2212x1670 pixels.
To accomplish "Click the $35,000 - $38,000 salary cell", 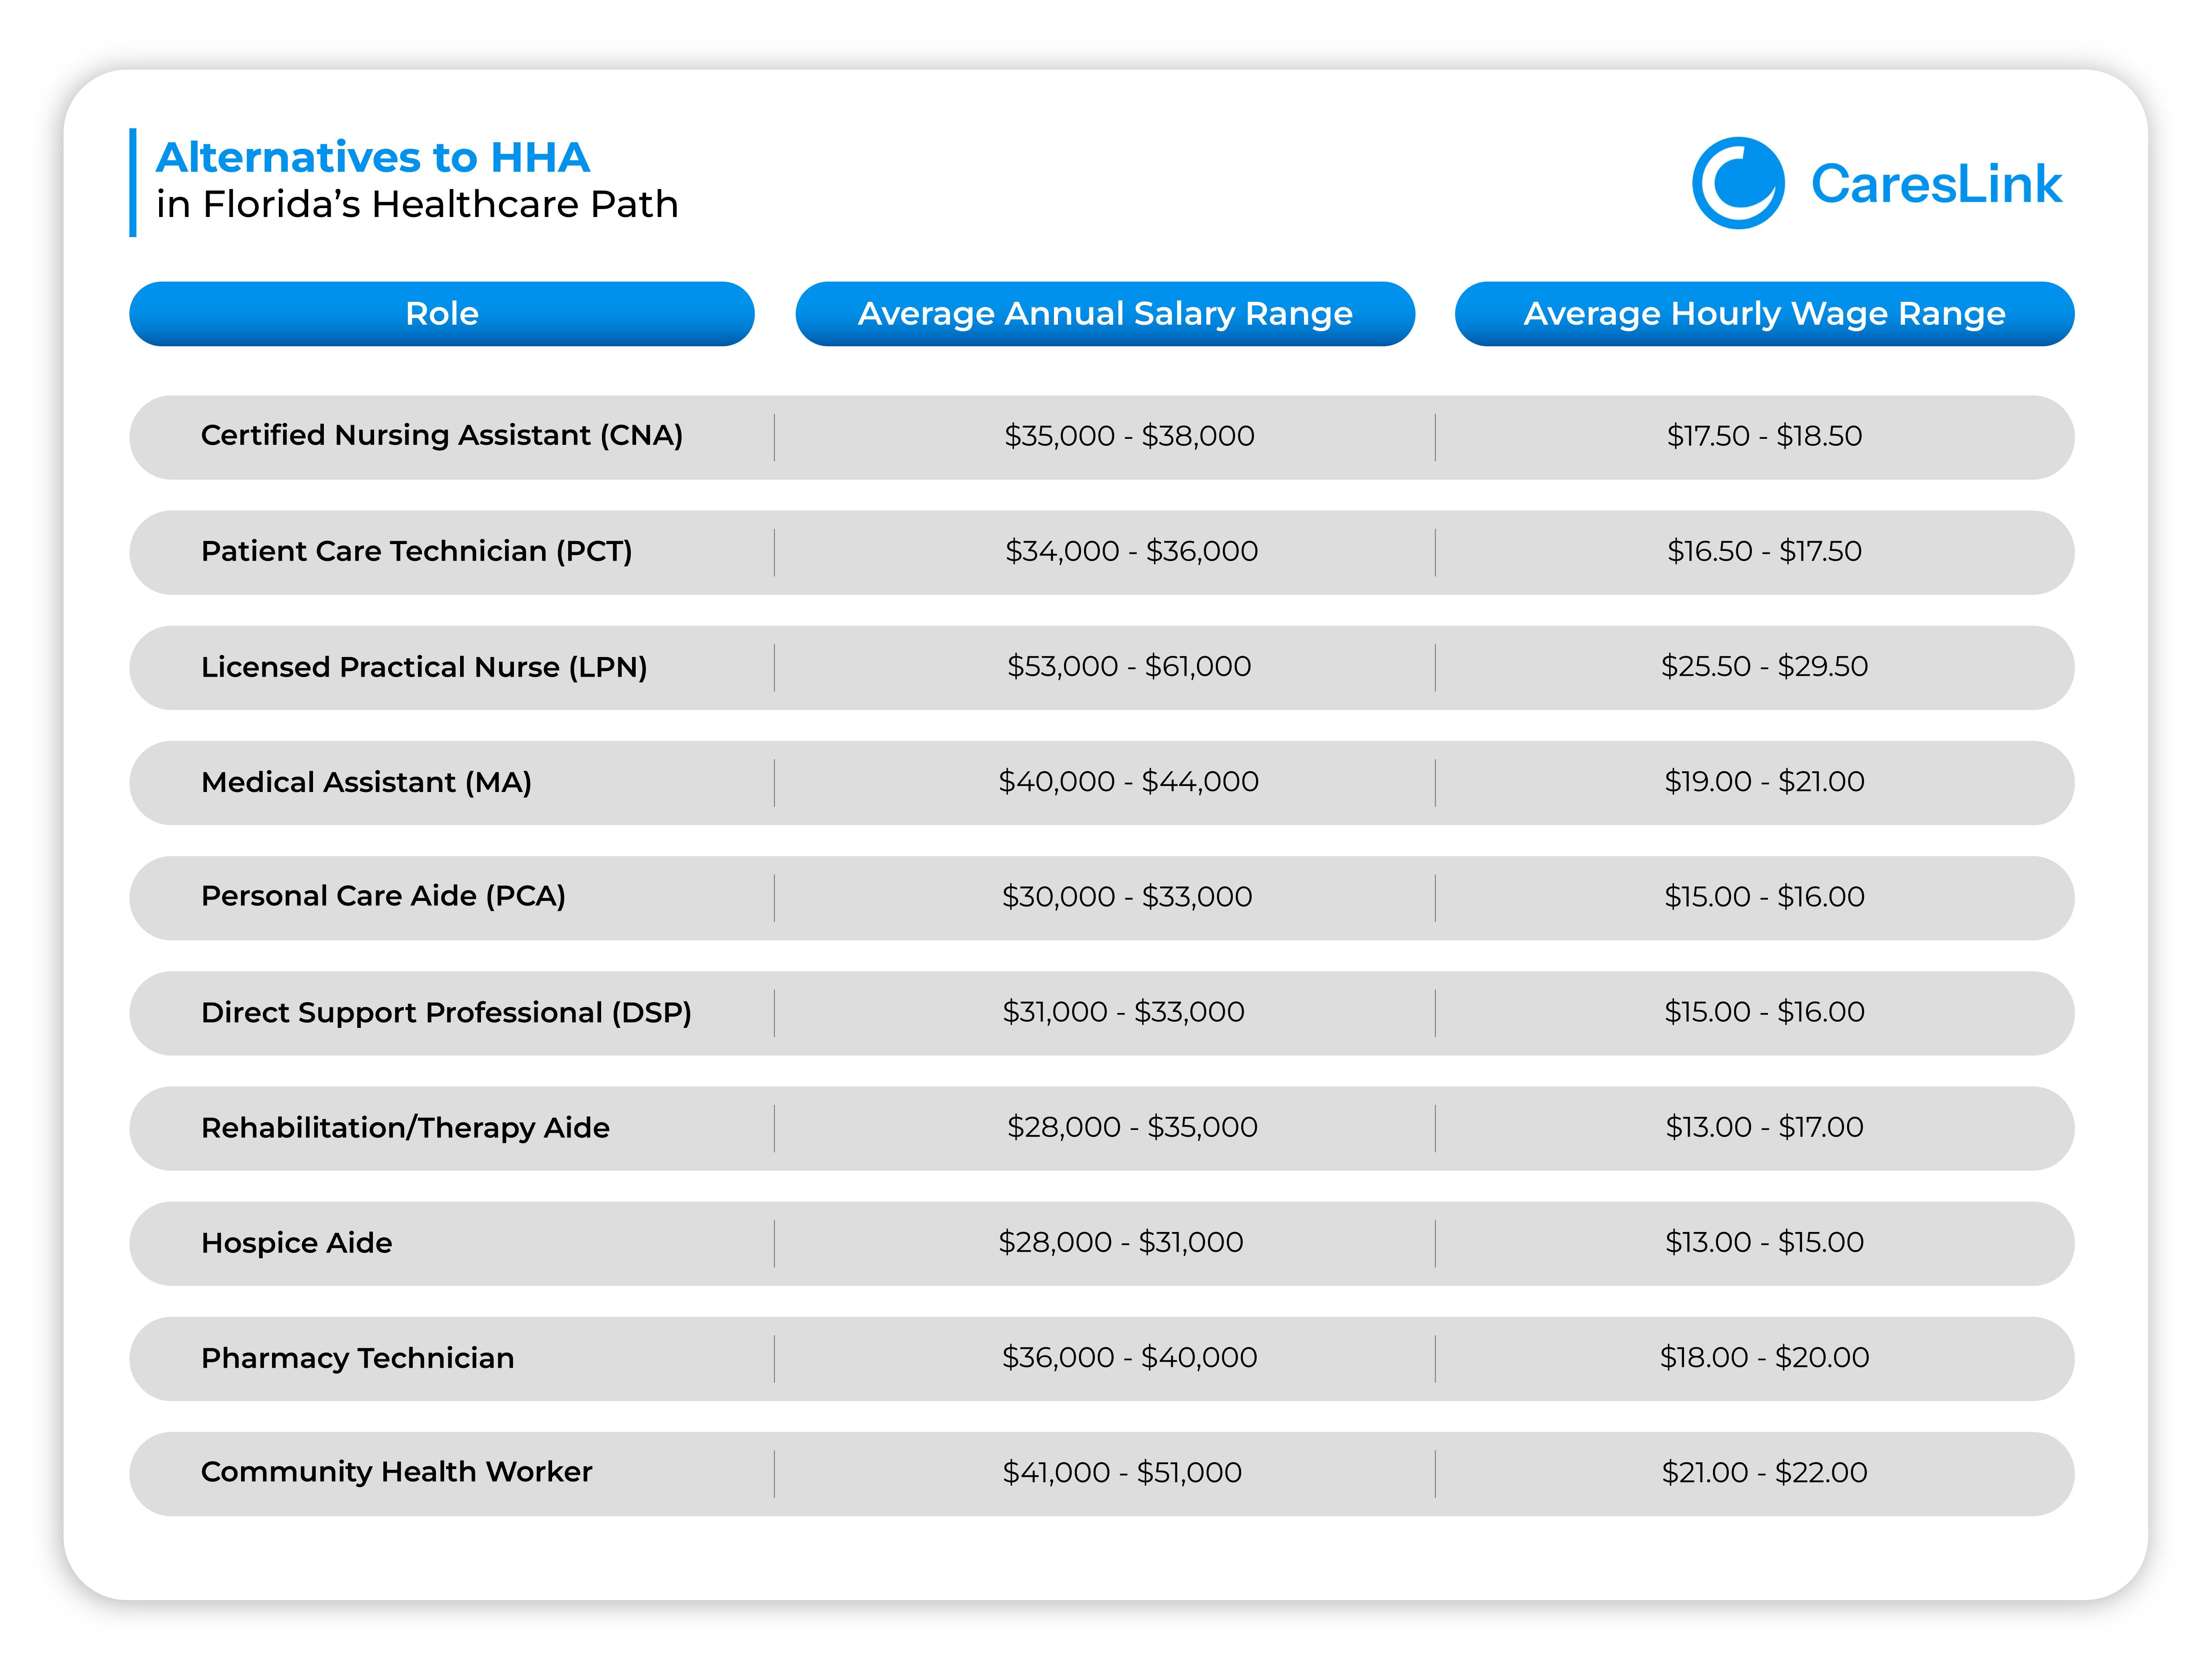I will tap(1129, 436).
